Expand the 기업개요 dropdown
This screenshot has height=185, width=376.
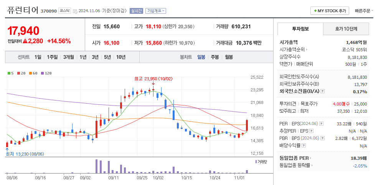156,11
